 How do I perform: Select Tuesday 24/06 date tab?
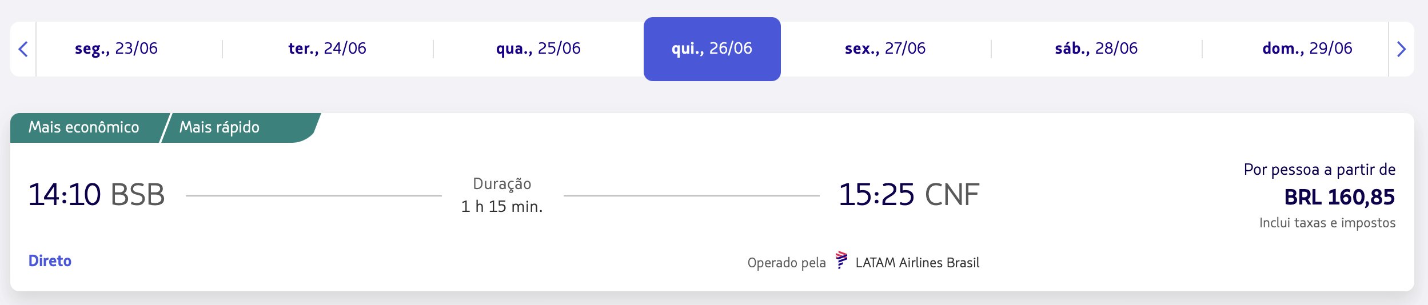pos(328,49)
